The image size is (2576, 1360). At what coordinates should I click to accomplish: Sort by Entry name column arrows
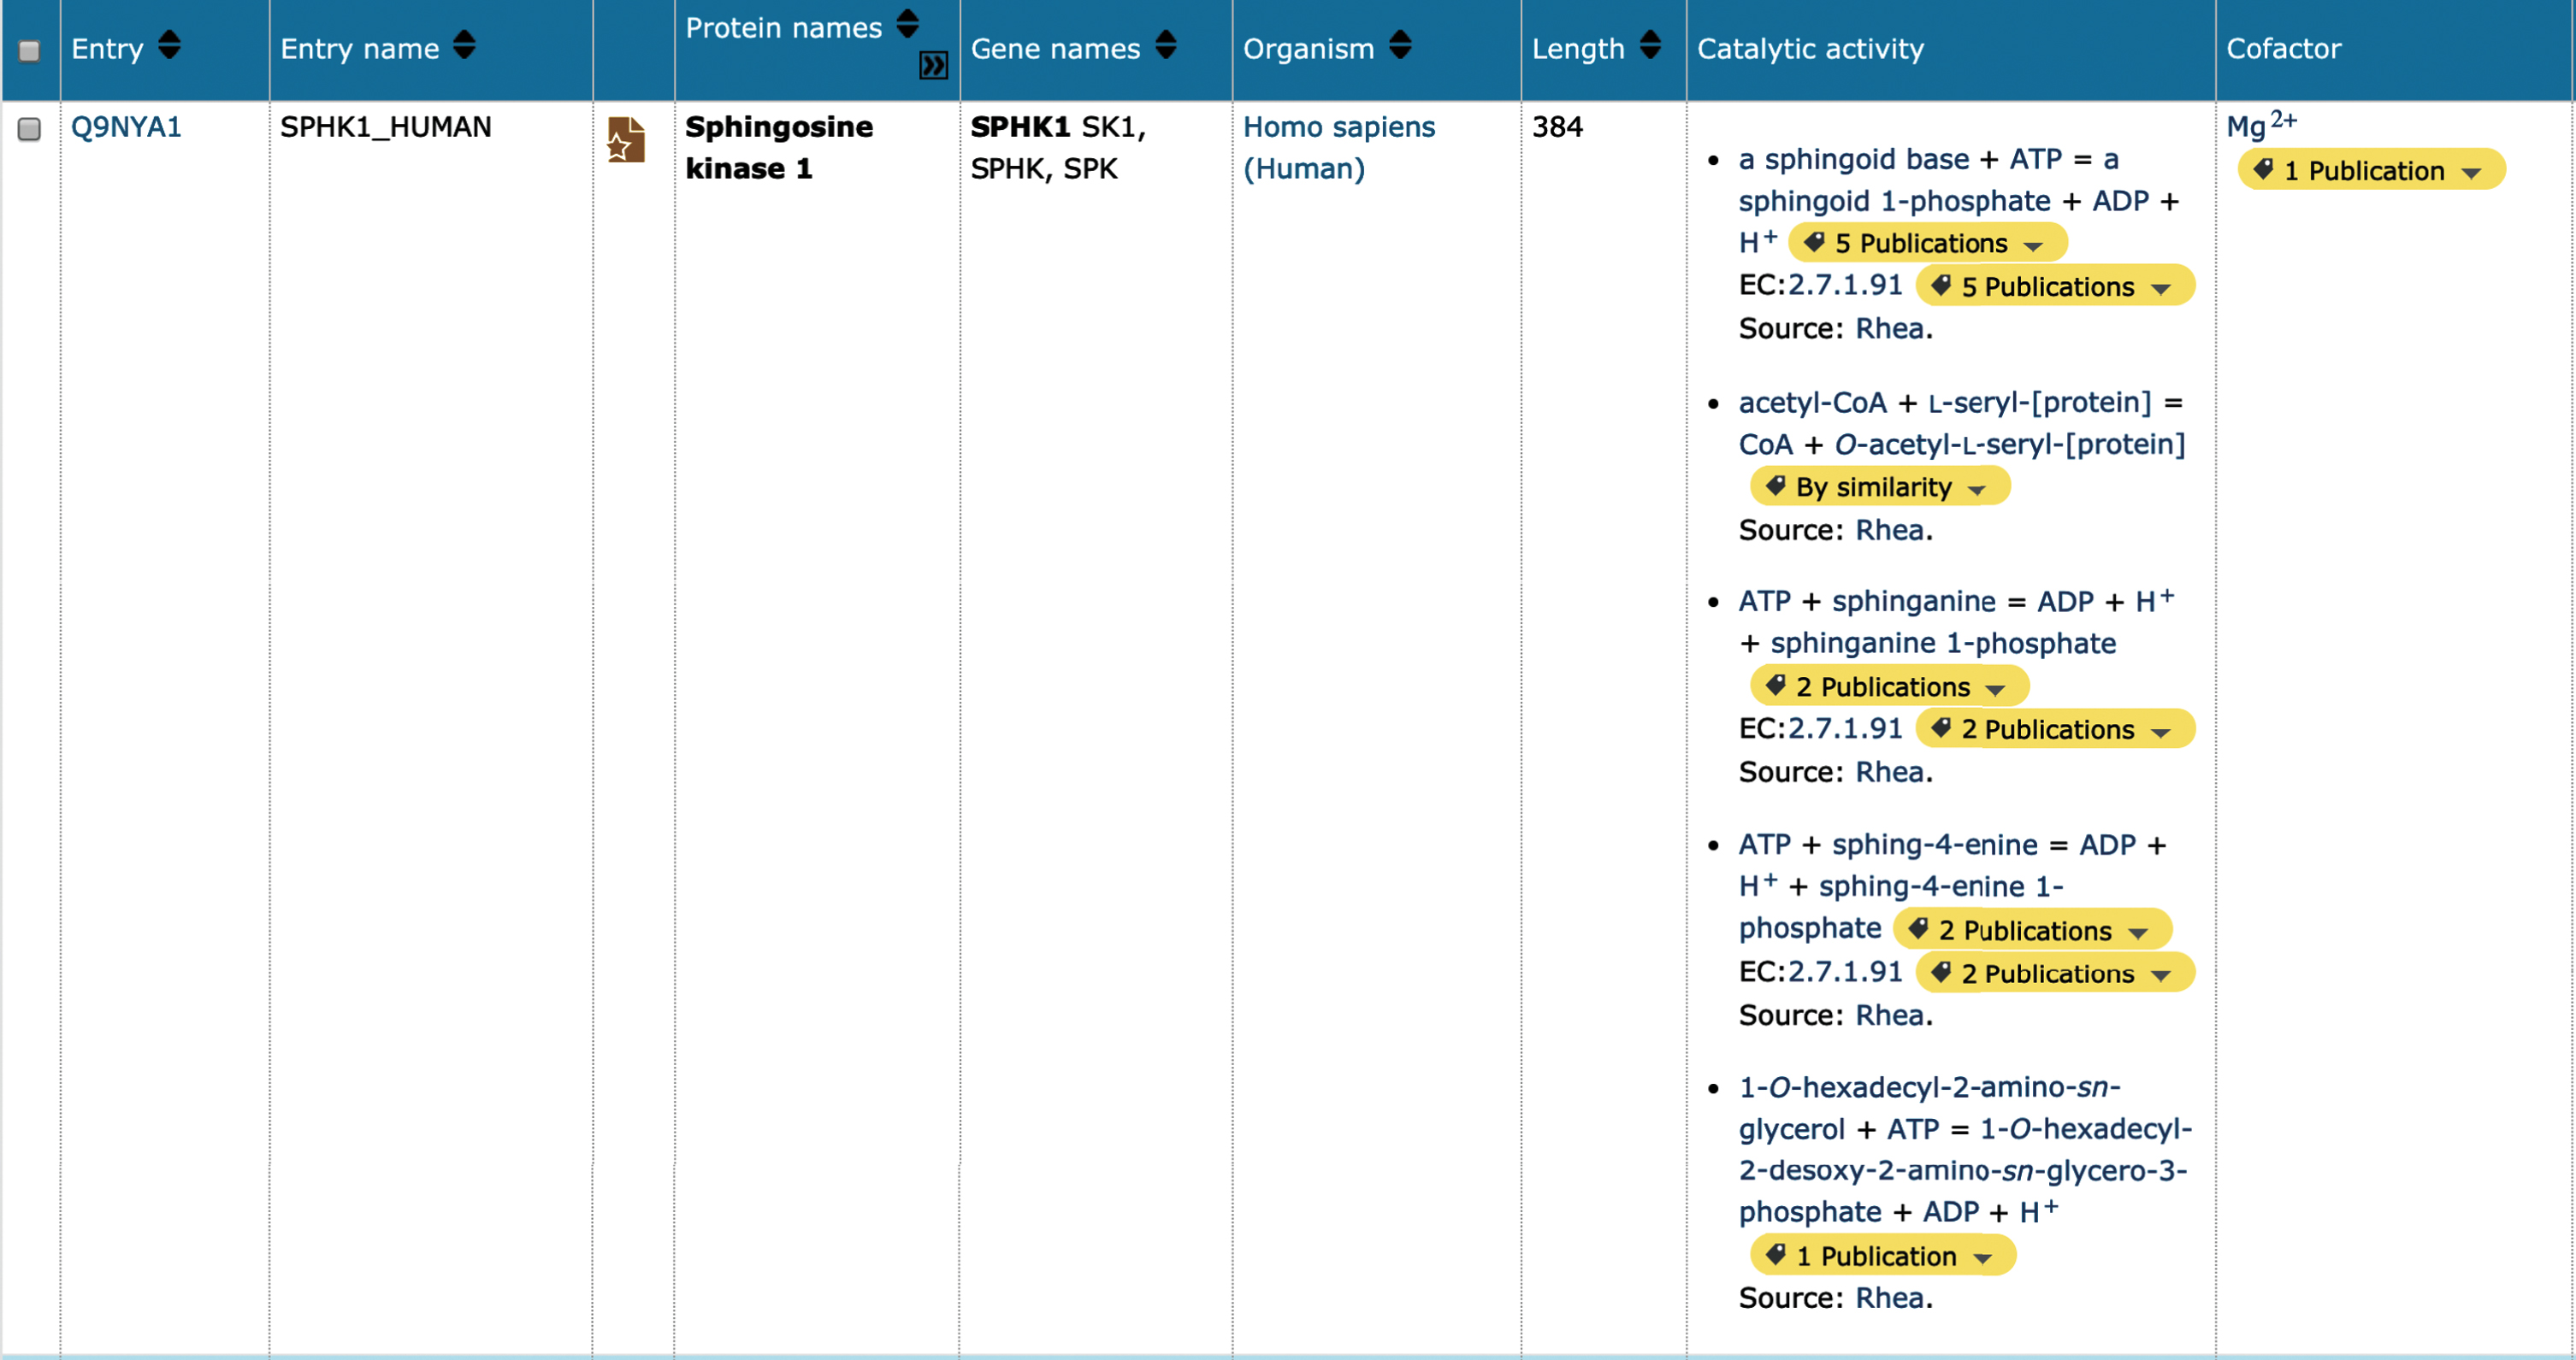464,45
